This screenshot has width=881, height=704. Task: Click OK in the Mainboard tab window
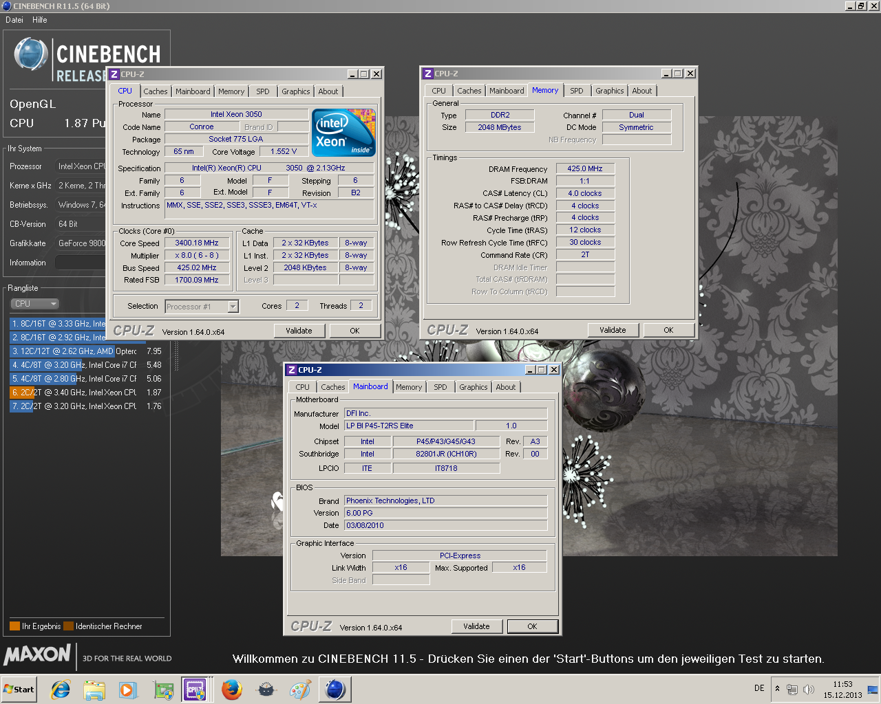point(532,626)
